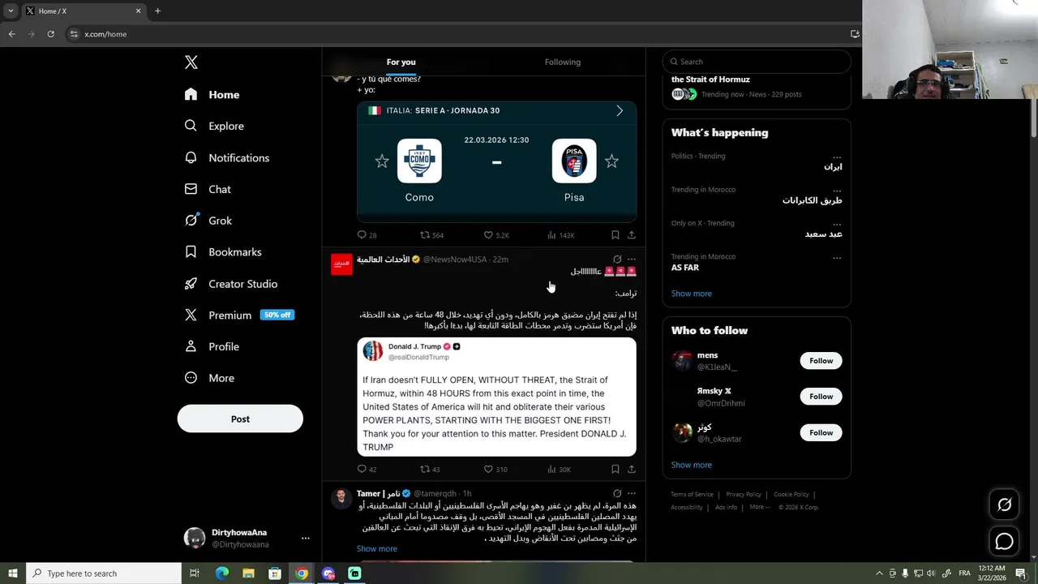Image resolution: width=1038 pixels, height=584 pixels.
Task: Open more options for the ايران trend
Action: point(837,157)
